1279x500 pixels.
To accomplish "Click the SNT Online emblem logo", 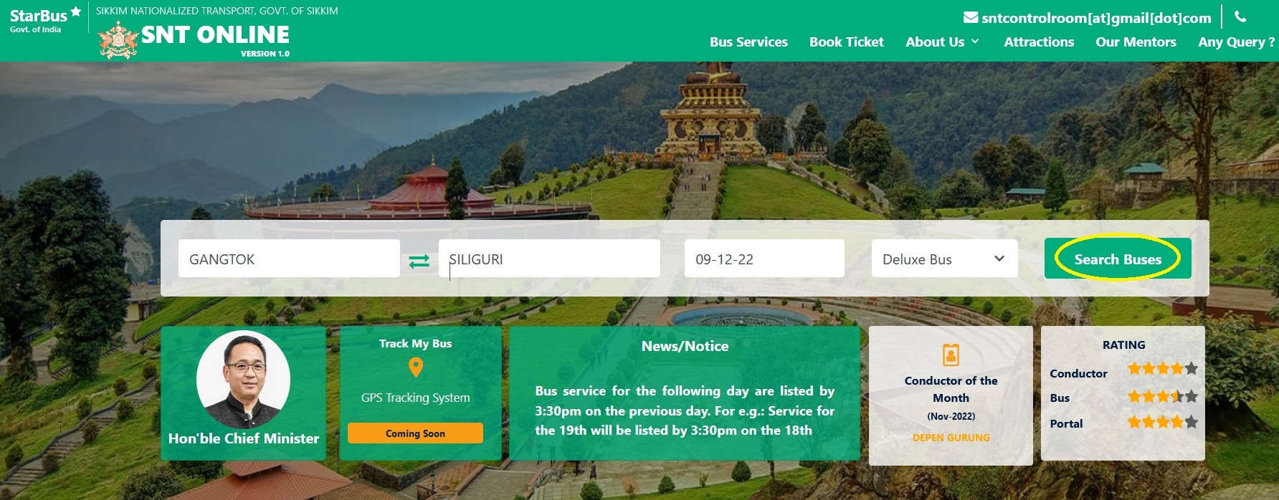I will point(118,39).
